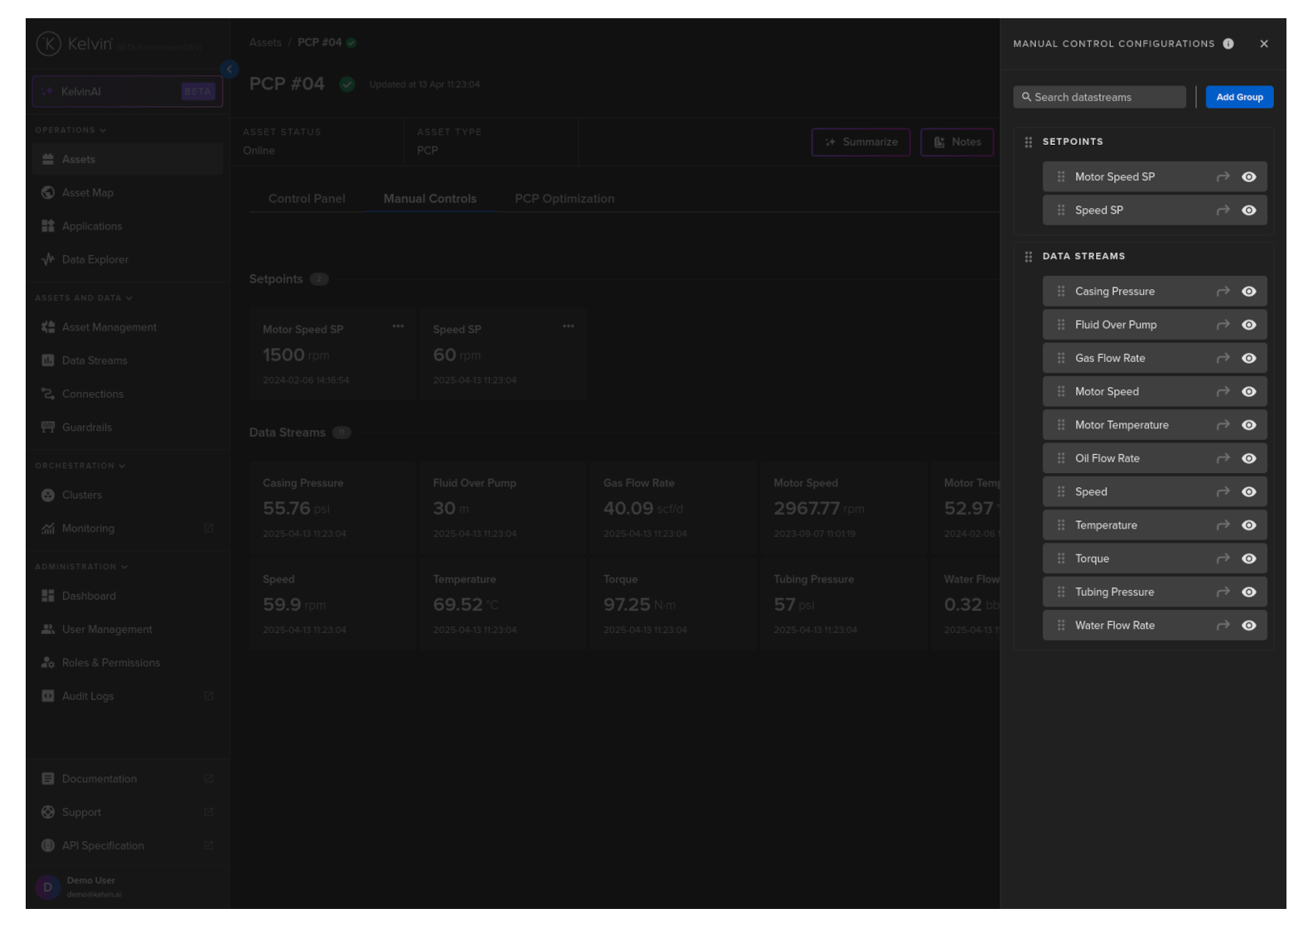
Task: Hide the Tubing Pressure datastream
Action: pyautogui.click(x=1248, y=592)
